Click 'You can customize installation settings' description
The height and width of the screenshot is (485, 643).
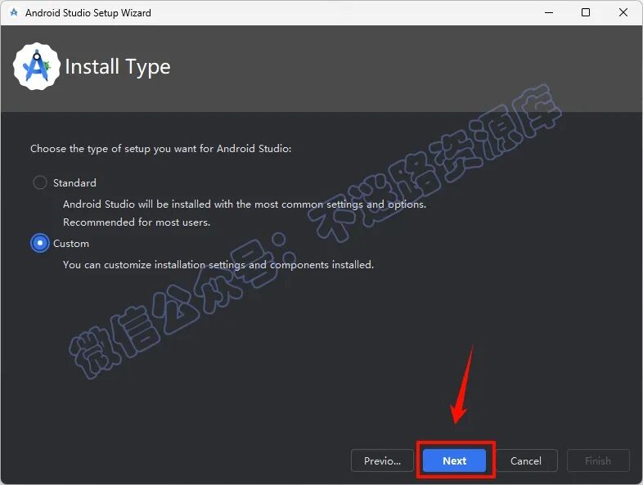(218, 265)
